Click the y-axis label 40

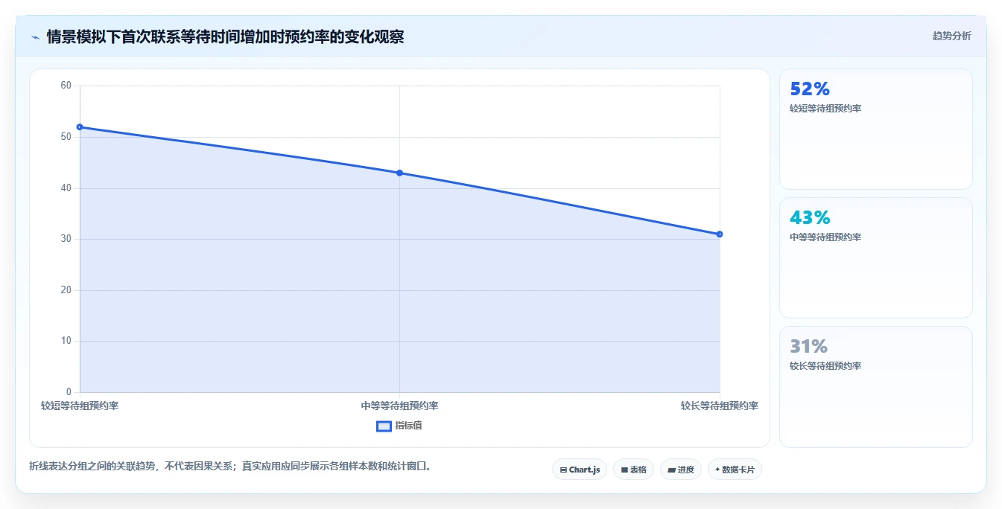click(x=66, y=188)
